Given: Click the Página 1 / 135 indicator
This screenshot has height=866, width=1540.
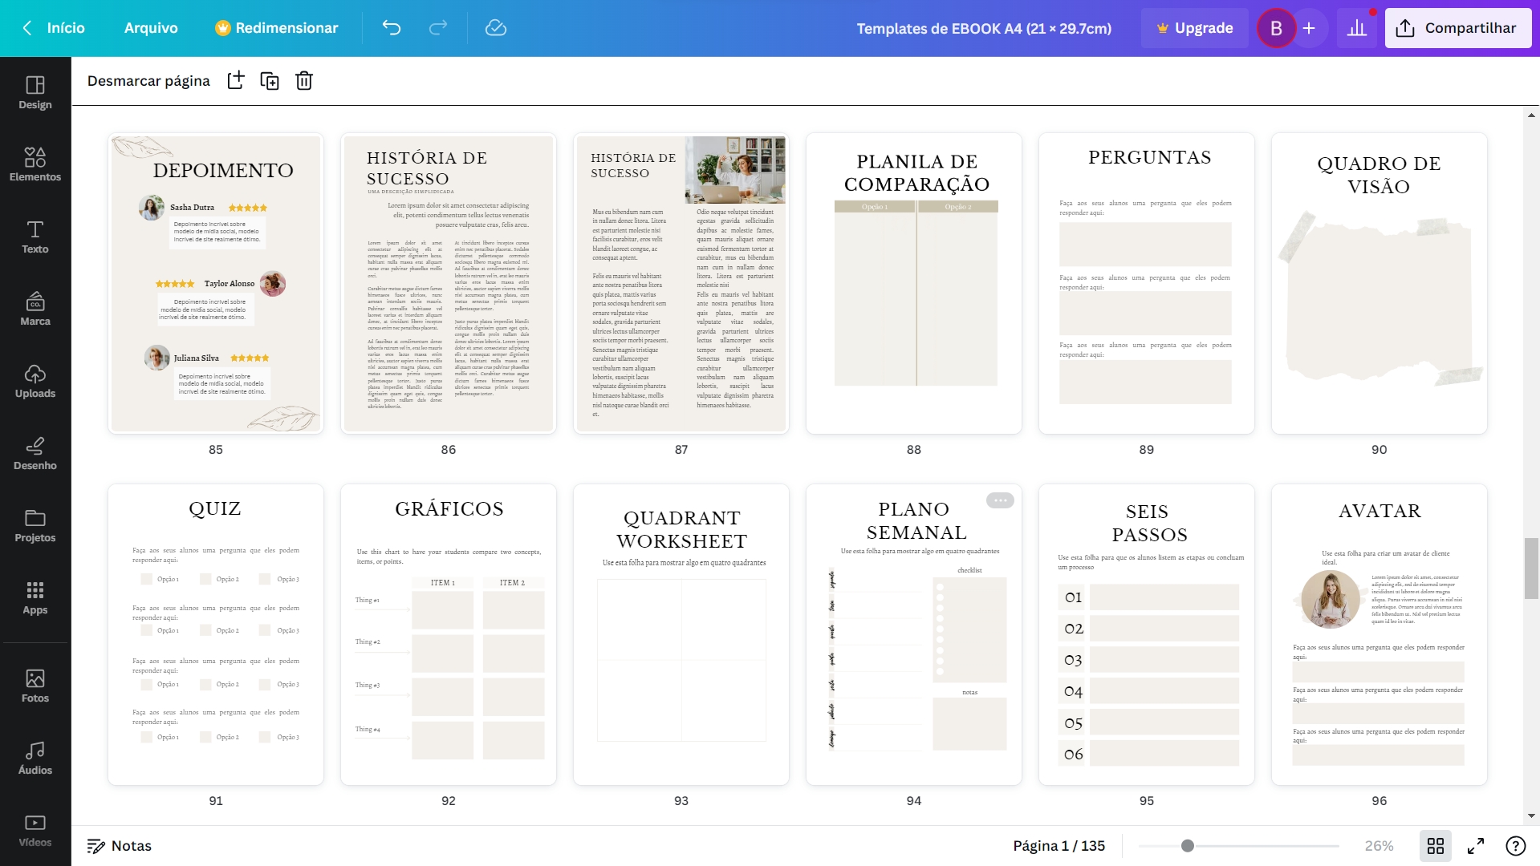Looking at the screenshot, I should (1058, 846).
